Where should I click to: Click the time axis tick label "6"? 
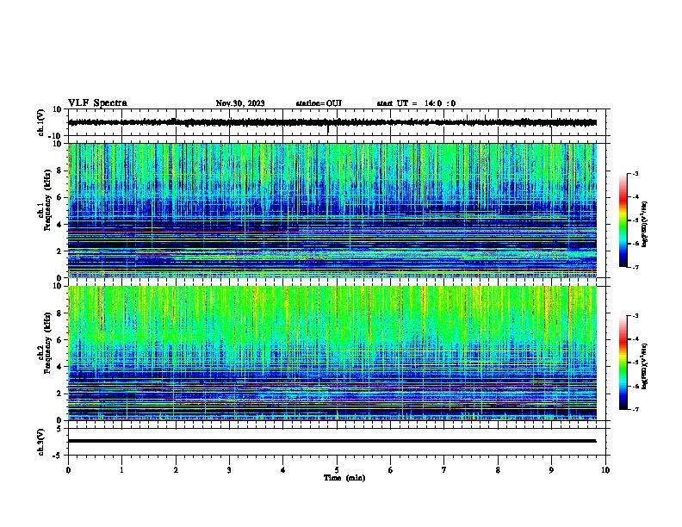point(390,470)
